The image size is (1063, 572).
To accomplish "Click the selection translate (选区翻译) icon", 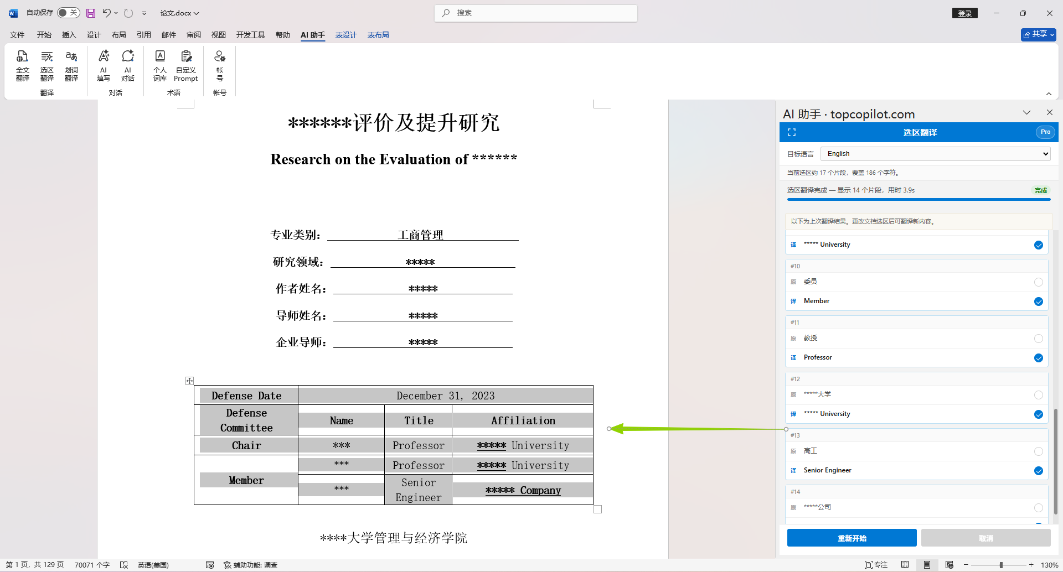I will 47,65.
